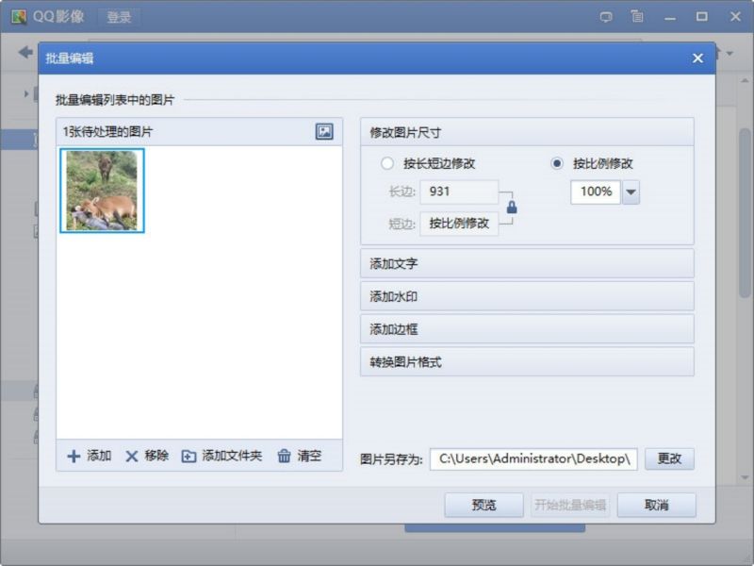Open the percentage dropdown arrow
The height and width of the screenshot is (566, 754).
631,192
